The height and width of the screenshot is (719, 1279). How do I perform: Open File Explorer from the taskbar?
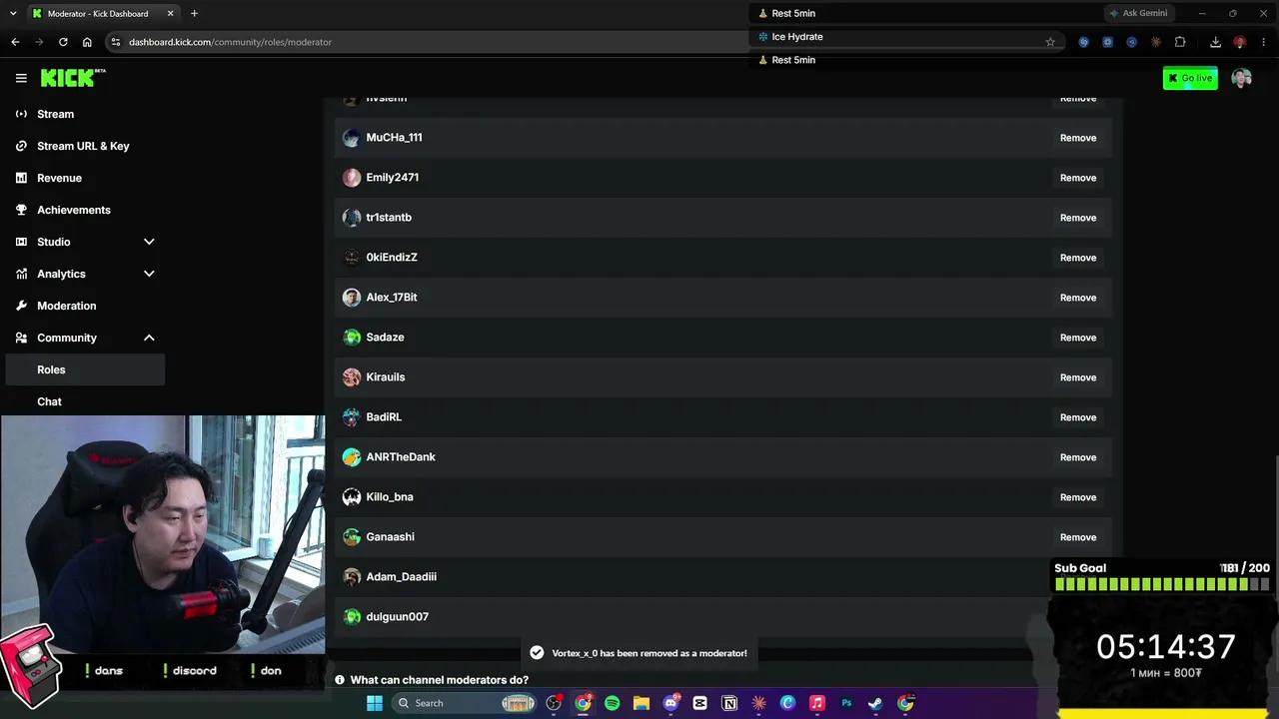pos(641,703)
